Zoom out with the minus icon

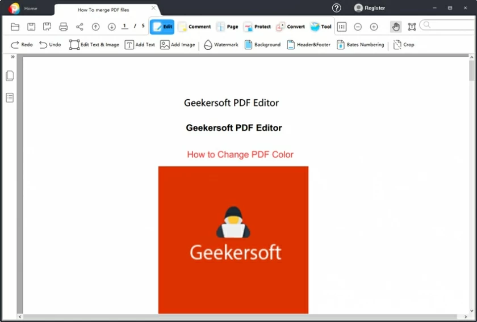point(358,27)
